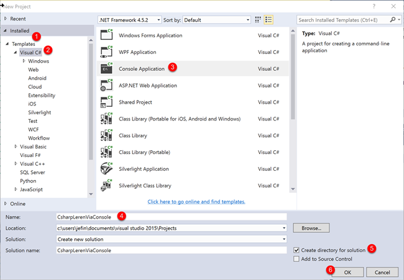404x280 pixels.
Task: Enable Add to Source Control checkbox
Action: tap(296, 259)
